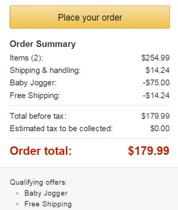Click the $14.24 shipping charge amount

click(158, 70)
